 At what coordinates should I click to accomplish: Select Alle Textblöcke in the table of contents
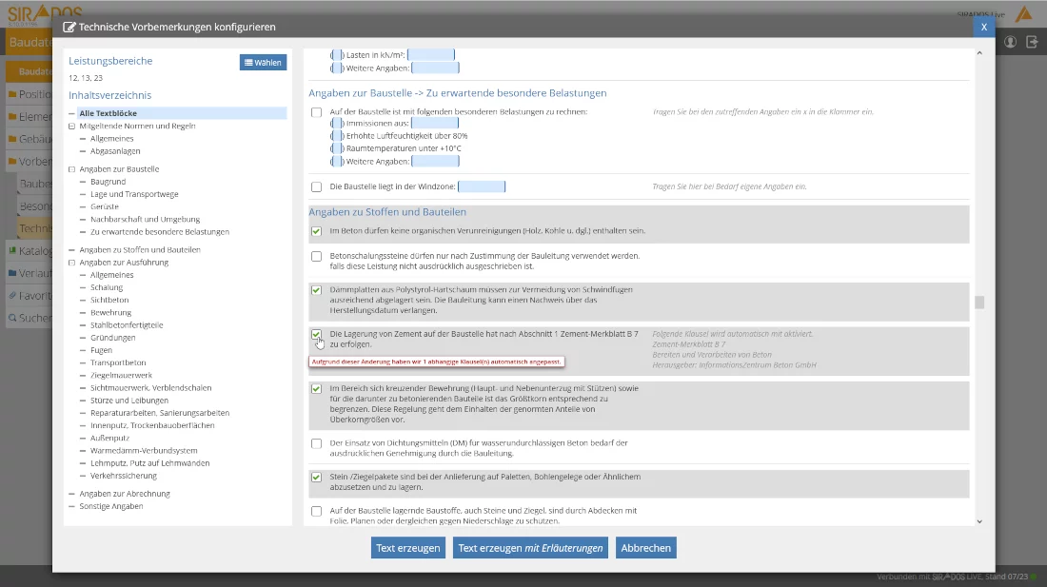(108, 113)
